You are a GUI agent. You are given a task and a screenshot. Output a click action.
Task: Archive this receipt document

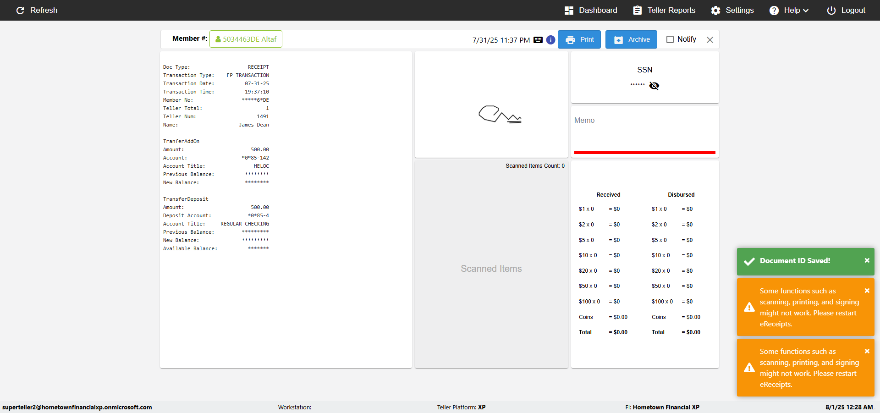(x=631, y=39)
